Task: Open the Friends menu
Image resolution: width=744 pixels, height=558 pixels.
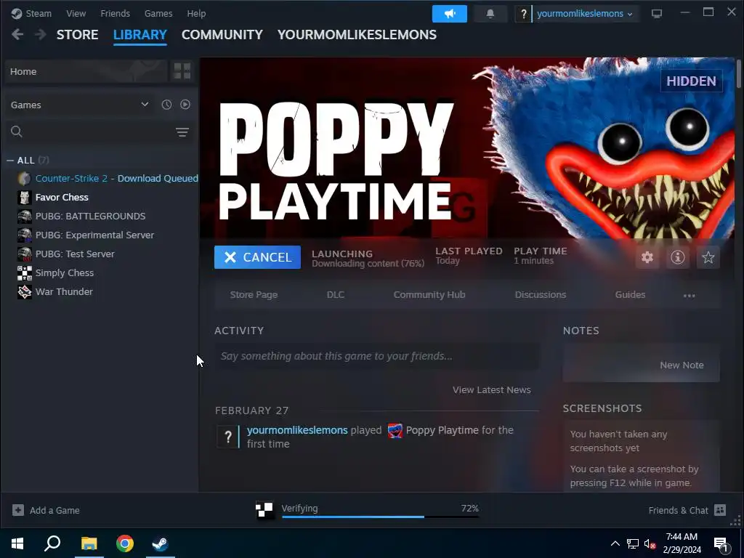Action: tap(115, 13)
